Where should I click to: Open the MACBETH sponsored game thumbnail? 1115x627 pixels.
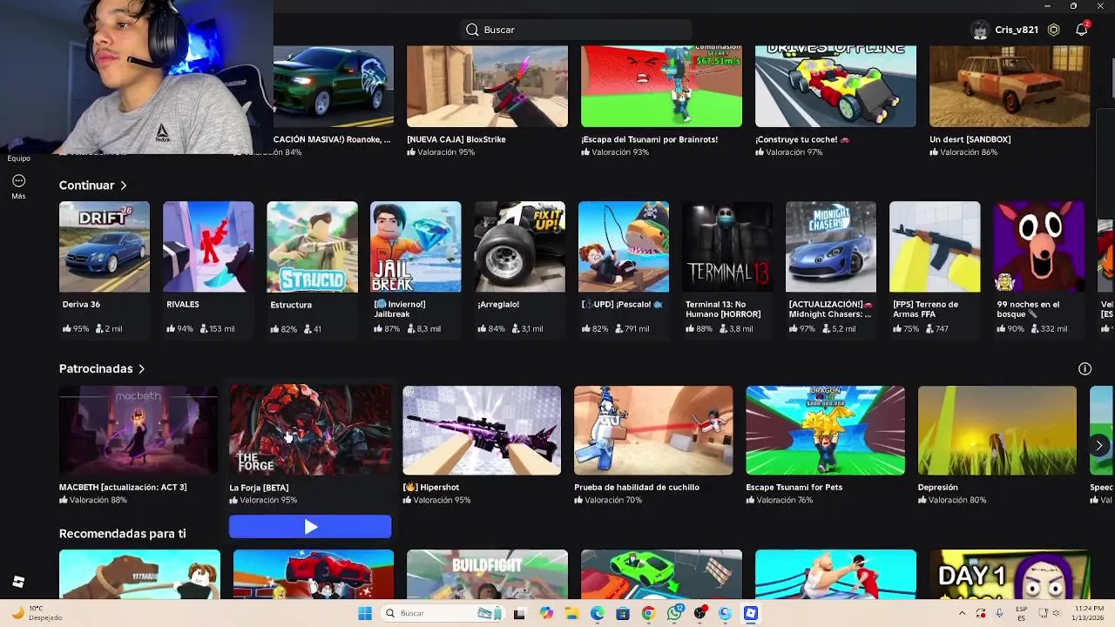[x=139, y=430]
